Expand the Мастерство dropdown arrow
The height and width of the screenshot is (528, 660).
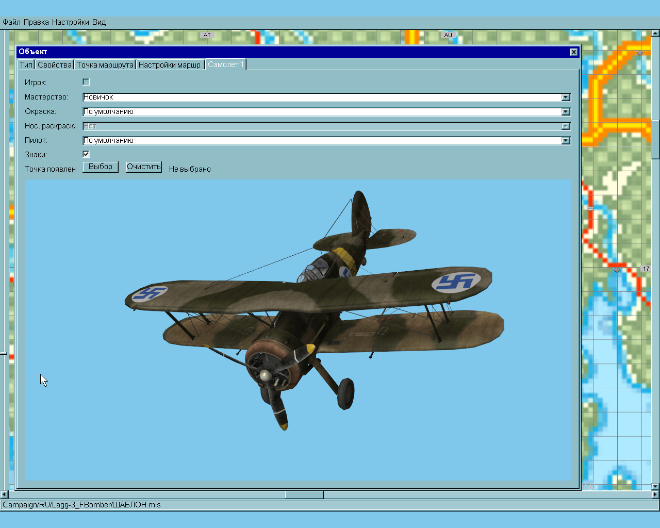[x=566, y=97]
